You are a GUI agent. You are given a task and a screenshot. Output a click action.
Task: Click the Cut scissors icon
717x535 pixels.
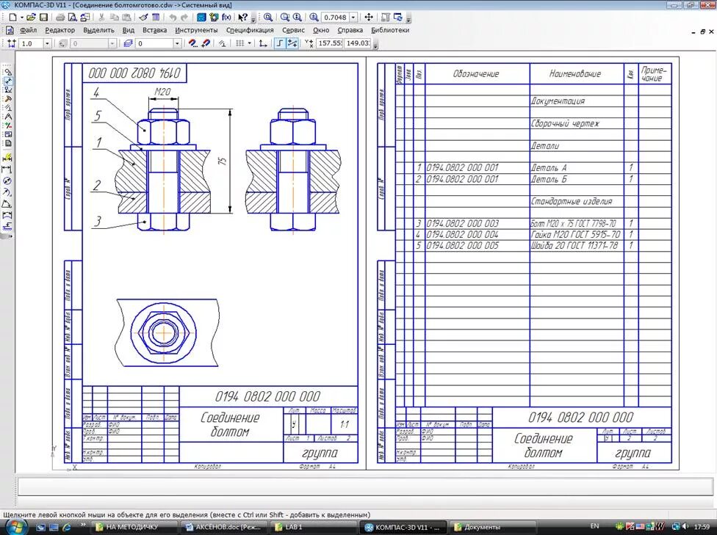click(x=101, y=18)
